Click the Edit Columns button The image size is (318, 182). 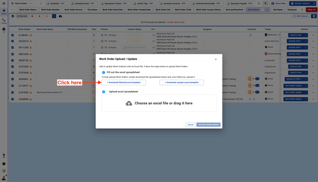(301, 16)
